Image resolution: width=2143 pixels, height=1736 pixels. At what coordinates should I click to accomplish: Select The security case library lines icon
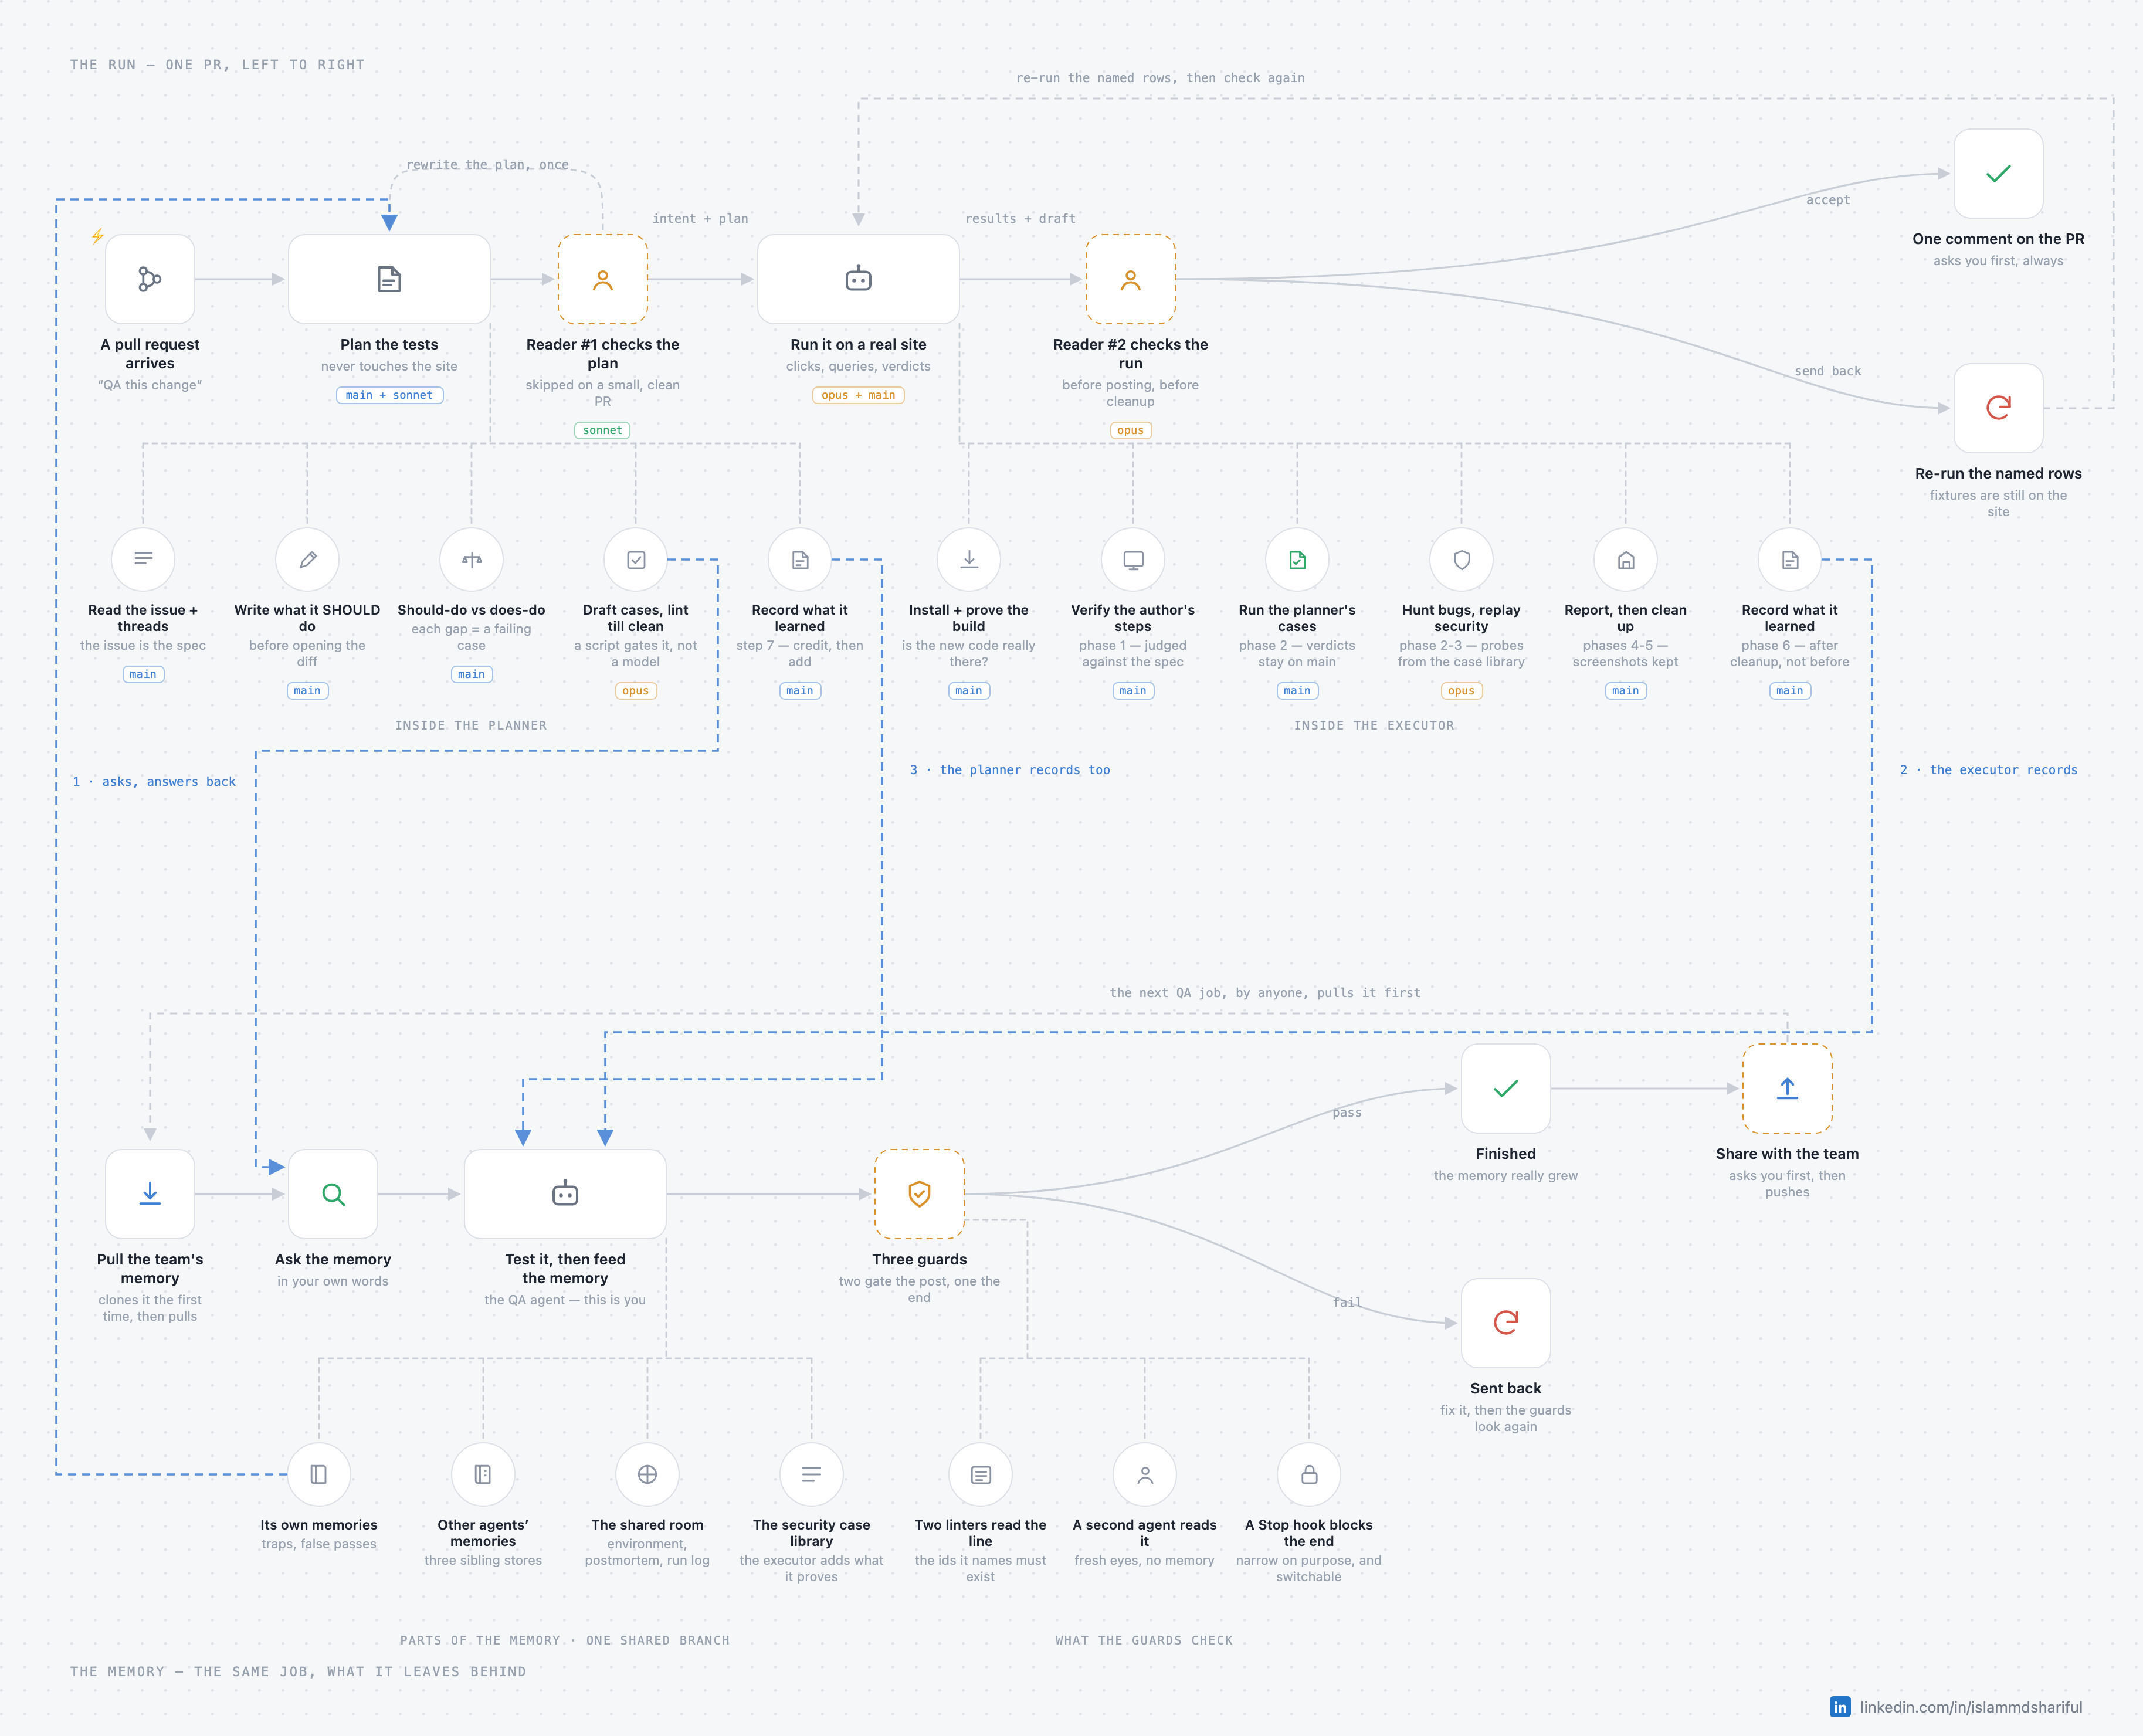[811, 1475]
